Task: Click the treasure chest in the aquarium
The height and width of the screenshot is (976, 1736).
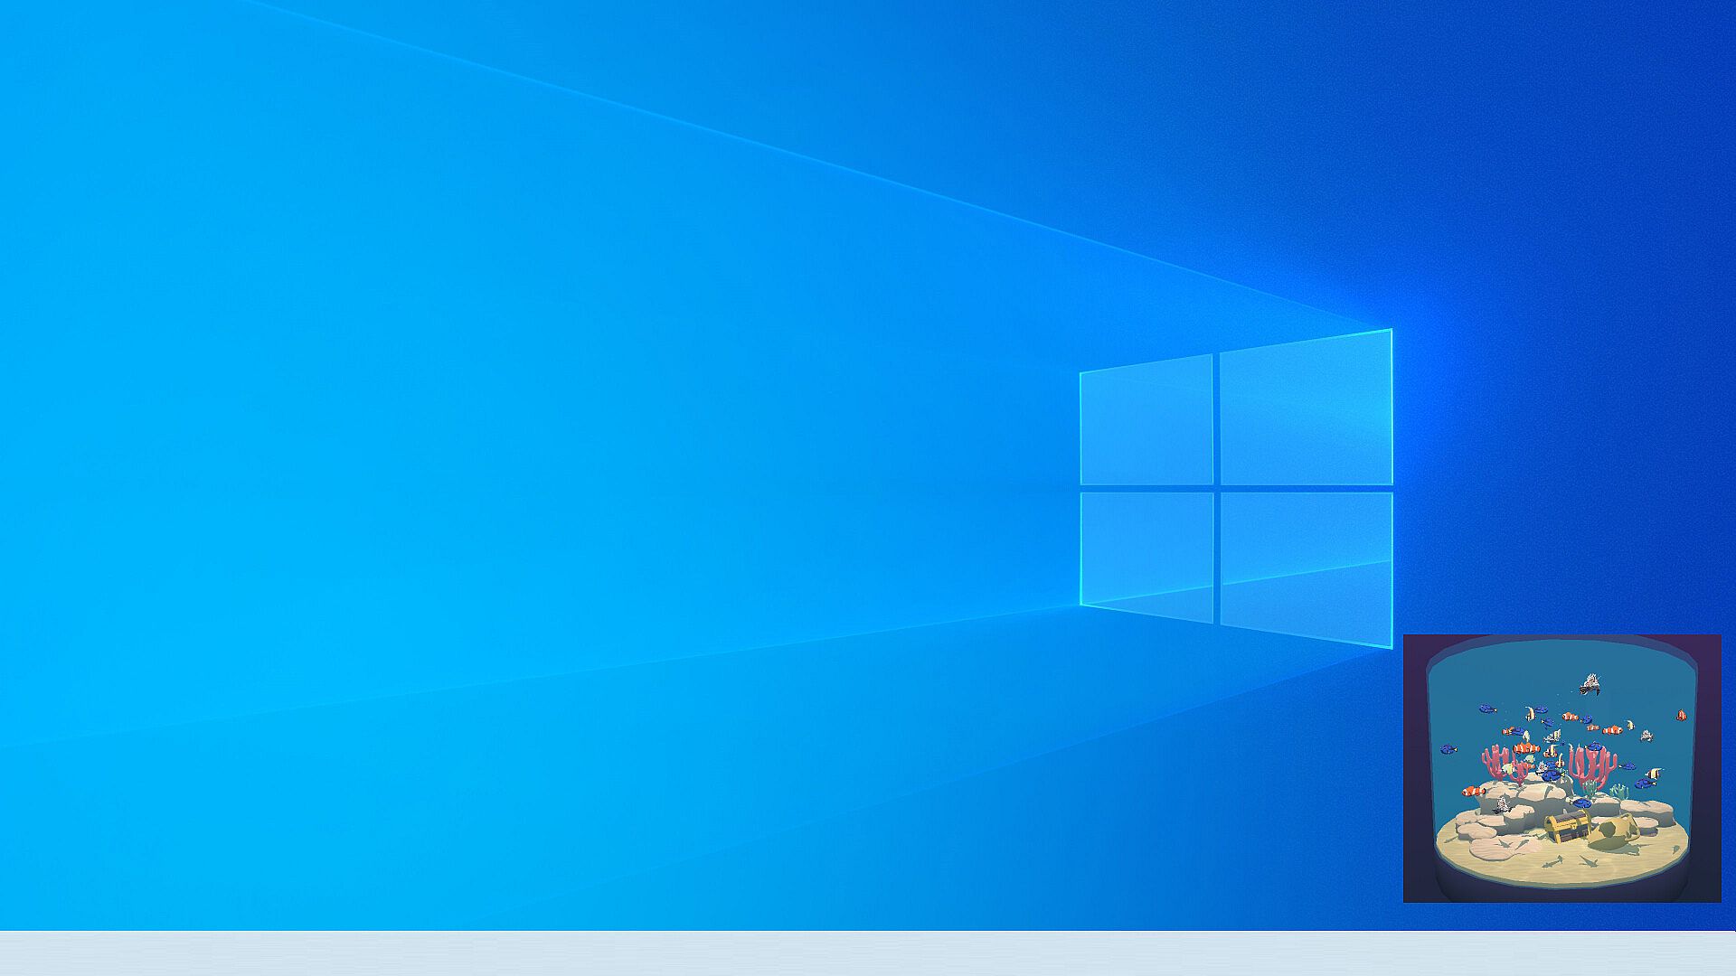Action: pyautogui.click(x=1568, y=826)
